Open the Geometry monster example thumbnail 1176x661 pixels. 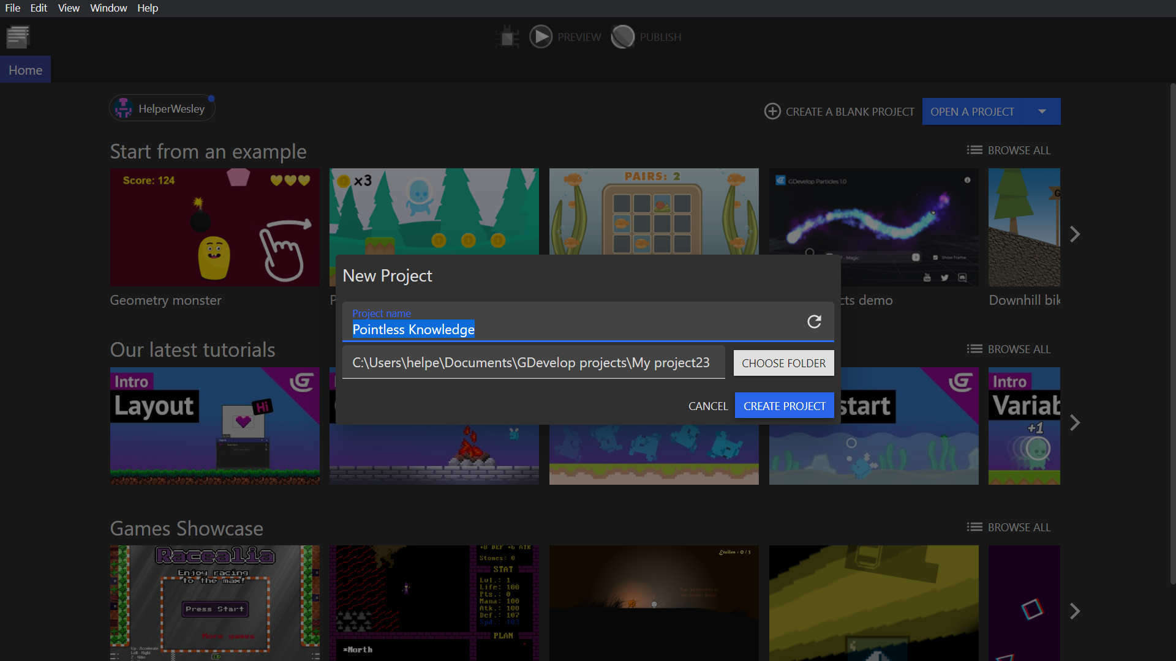(x=214, y=227)
